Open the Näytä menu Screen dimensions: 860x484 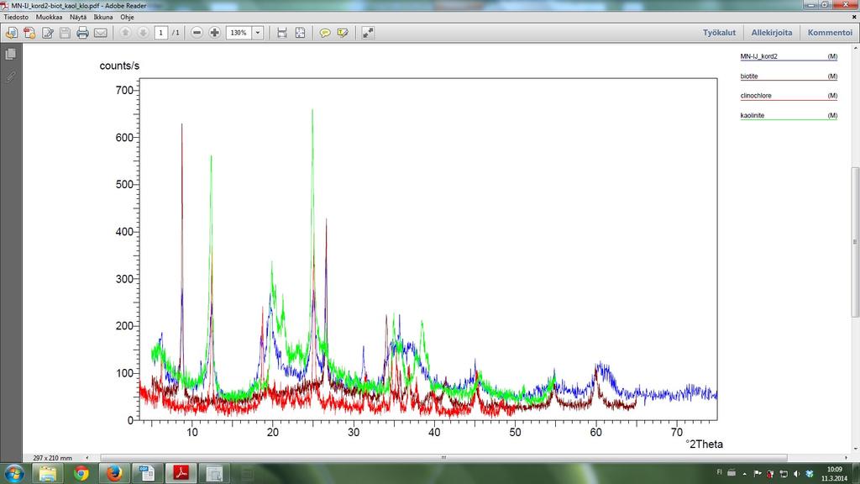coord(78,17)
